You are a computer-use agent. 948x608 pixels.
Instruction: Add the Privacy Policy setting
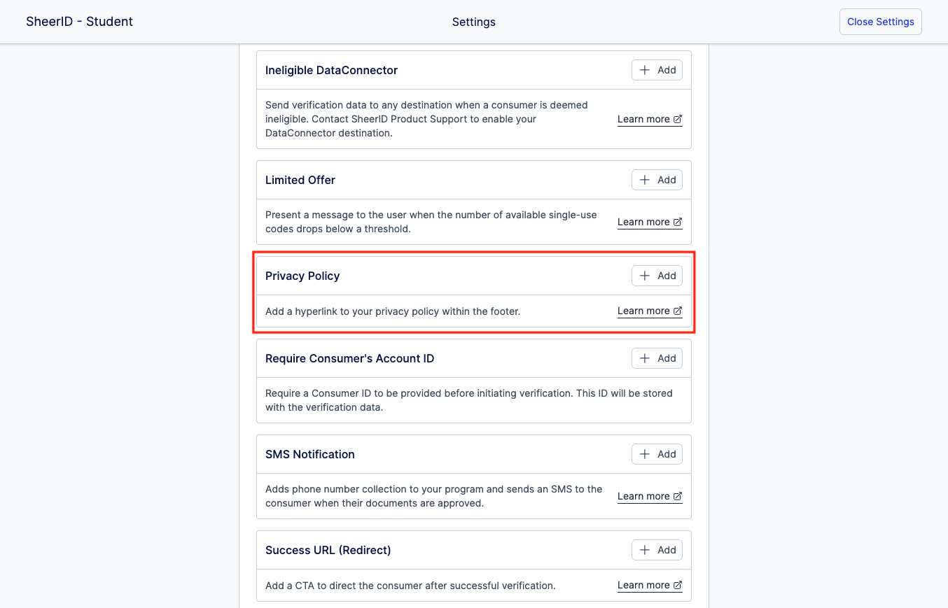tap(657, 276)
